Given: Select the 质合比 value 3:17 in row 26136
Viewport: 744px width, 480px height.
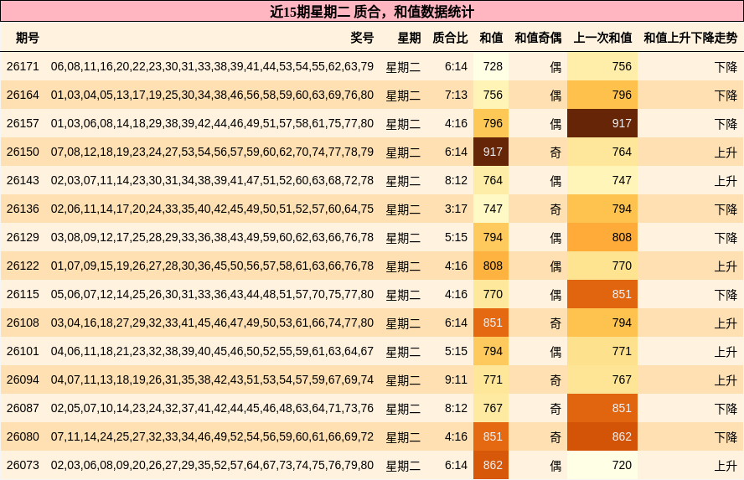Looking at the screenshot, I should tap(456, 209).
